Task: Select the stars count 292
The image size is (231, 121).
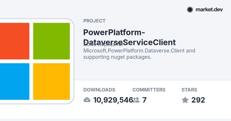Action: (198, 100)
